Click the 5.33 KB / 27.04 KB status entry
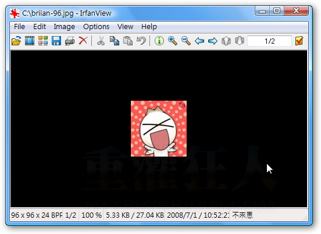The height and width of the screenshot is (234, 321). coord(135,215)
